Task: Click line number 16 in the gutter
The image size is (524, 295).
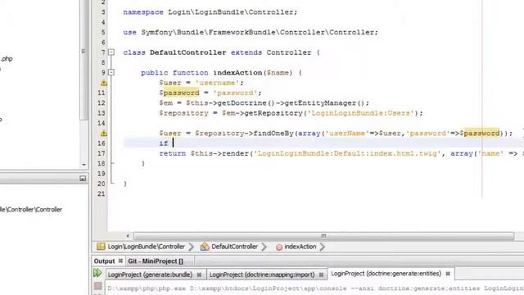Action: 102,143
